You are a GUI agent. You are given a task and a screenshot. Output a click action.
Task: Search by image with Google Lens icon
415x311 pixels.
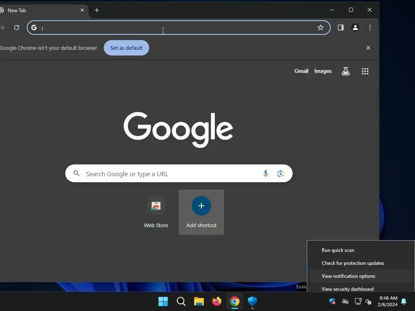(x=280, y=173)
